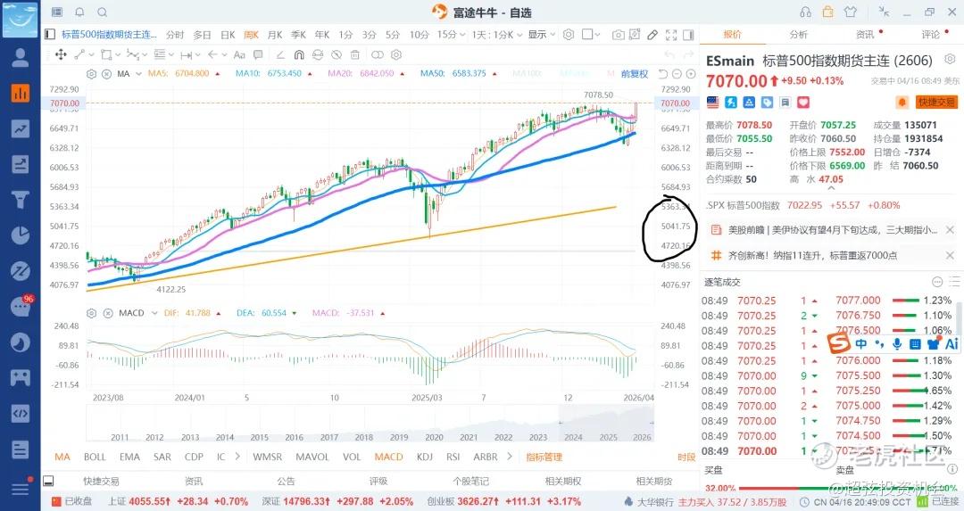Delete drawings with the trash icon

click(x=354, y=54)
